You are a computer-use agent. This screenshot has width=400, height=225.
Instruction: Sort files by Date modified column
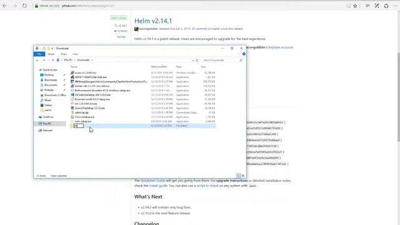tap(159, 67)
